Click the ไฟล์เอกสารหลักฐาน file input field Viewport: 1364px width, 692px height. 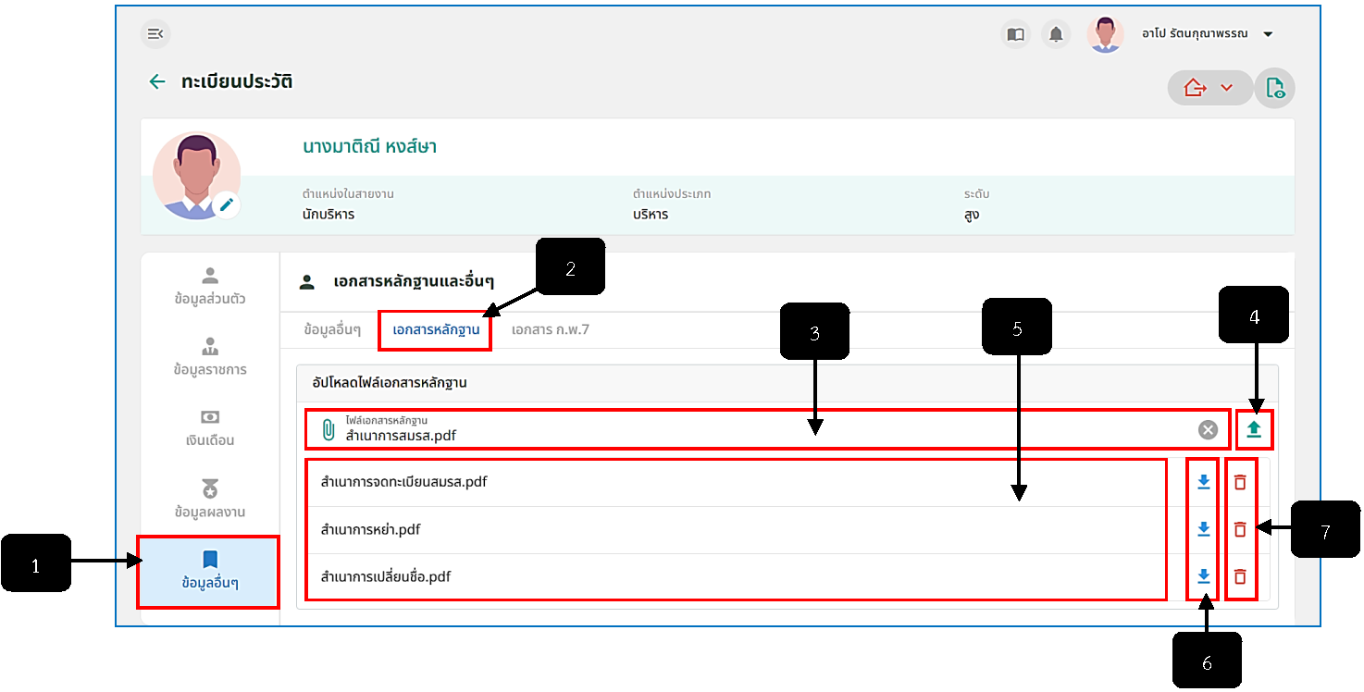[767, 429]
